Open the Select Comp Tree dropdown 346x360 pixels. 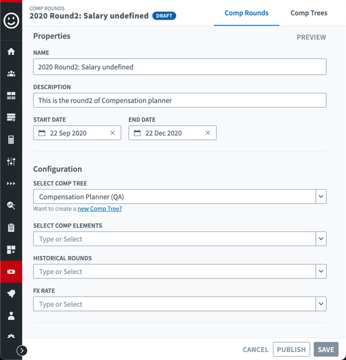[x=321, y=196]
